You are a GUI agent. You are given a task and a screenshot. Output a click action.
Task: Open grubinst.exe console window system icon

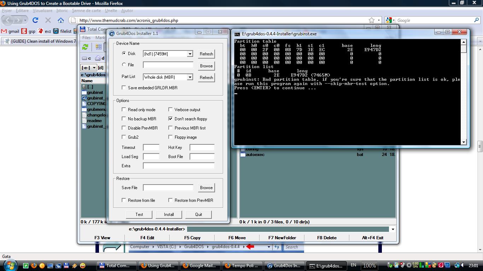click(x=237, y=34)
